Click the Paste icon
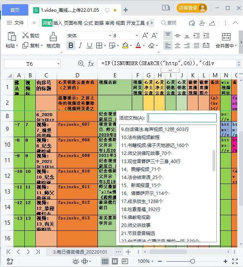This screenshot has height=267, width=243. coord(12,37)
